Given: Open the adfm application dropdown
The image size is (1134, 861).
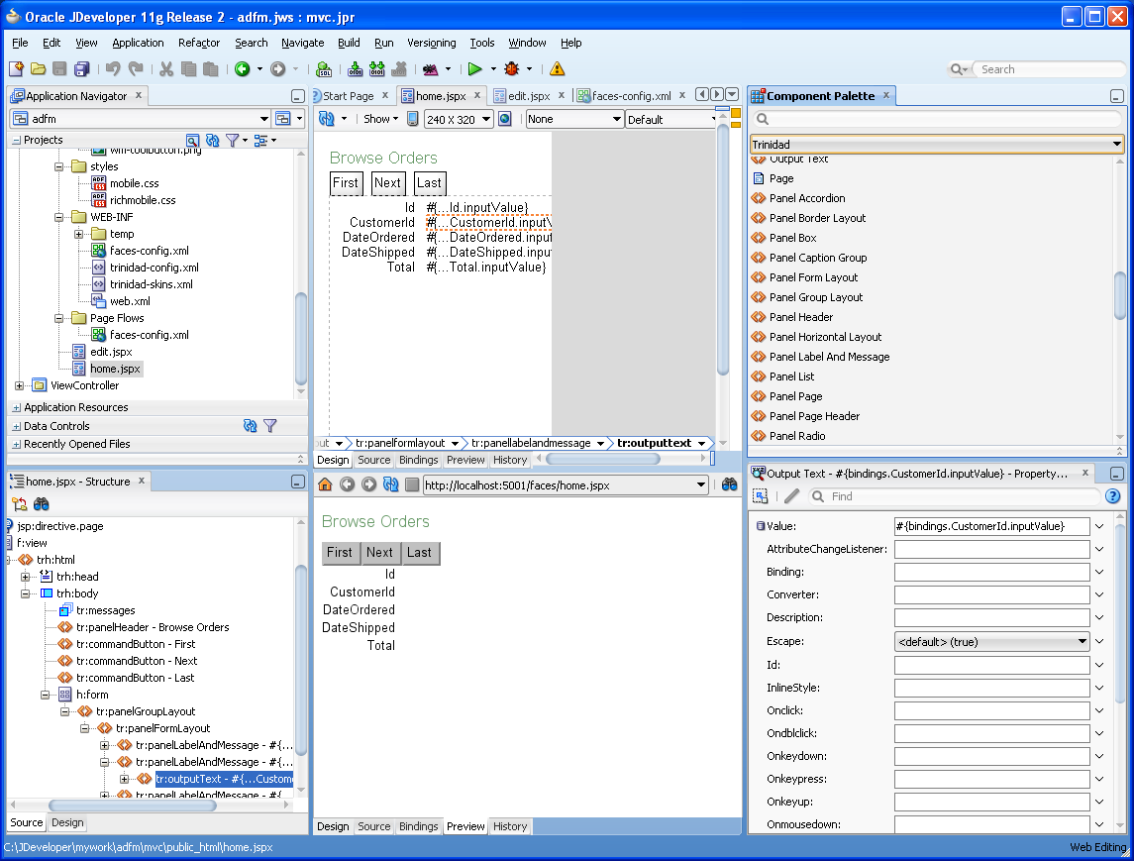Looking at the screenshot, I should [x=264, y=119].
